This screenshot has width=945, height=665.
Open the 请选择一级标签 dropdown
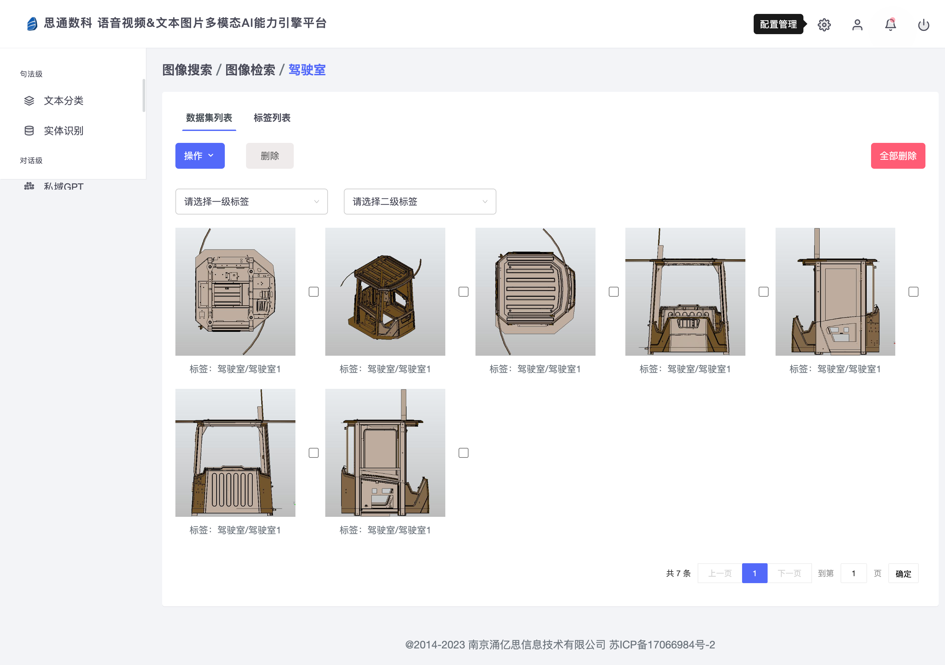point(251,201)
